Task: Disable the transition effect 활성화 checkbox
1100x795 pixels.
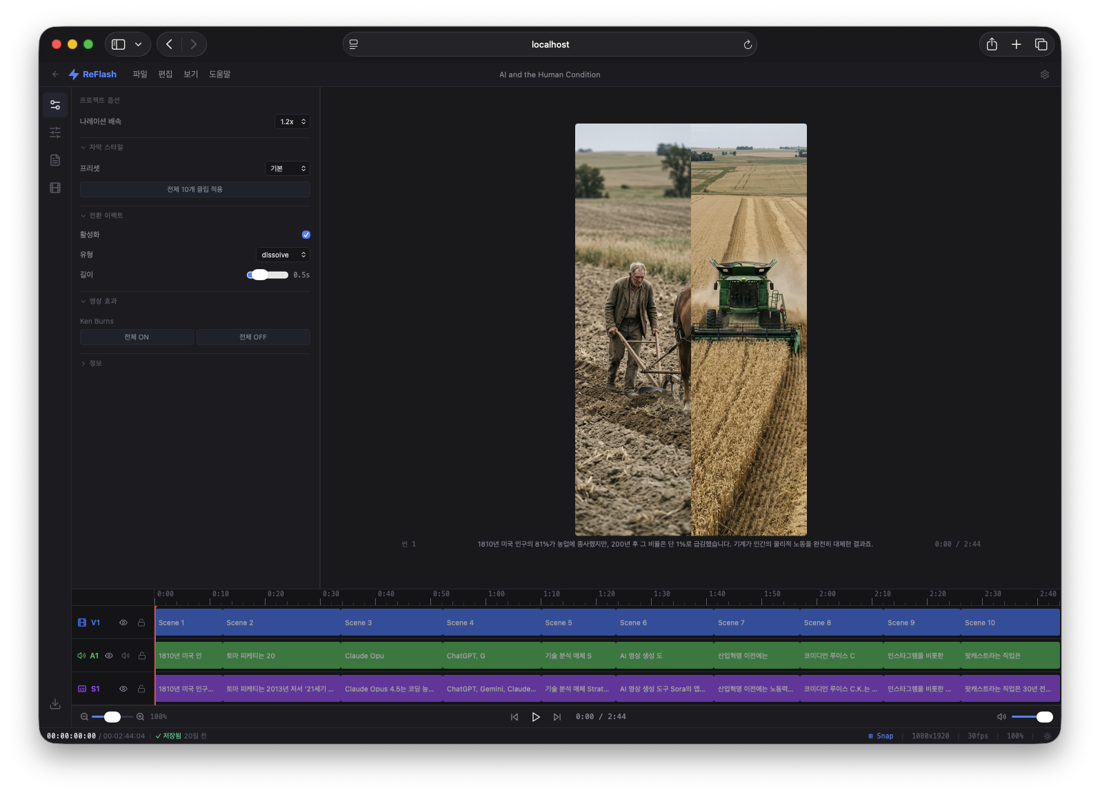Action: click(x=306, y=235)
